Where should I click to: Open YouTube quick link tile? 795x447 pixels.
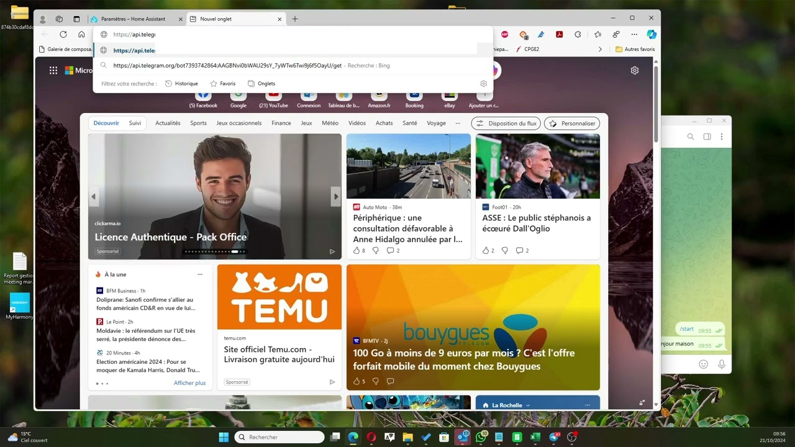pyautogui.click(x=274, y=99)
